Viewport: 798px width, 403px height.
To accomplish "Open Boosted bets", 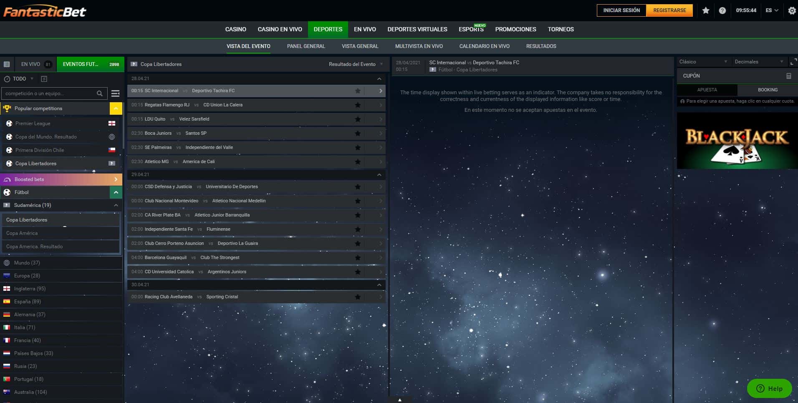I will click(x=61, y=179).
